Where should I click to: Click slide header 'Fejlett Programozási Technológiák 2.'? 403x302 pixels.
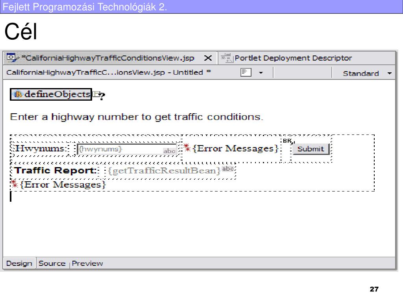click(85, 7)
